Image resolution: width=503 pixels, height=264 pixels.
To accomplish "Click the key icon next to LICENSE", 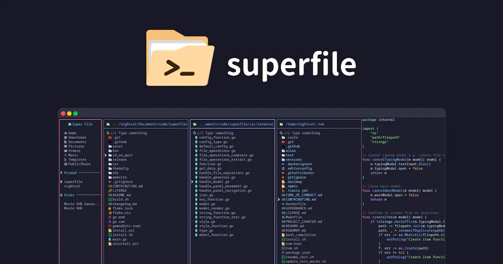I will [110, 191].
